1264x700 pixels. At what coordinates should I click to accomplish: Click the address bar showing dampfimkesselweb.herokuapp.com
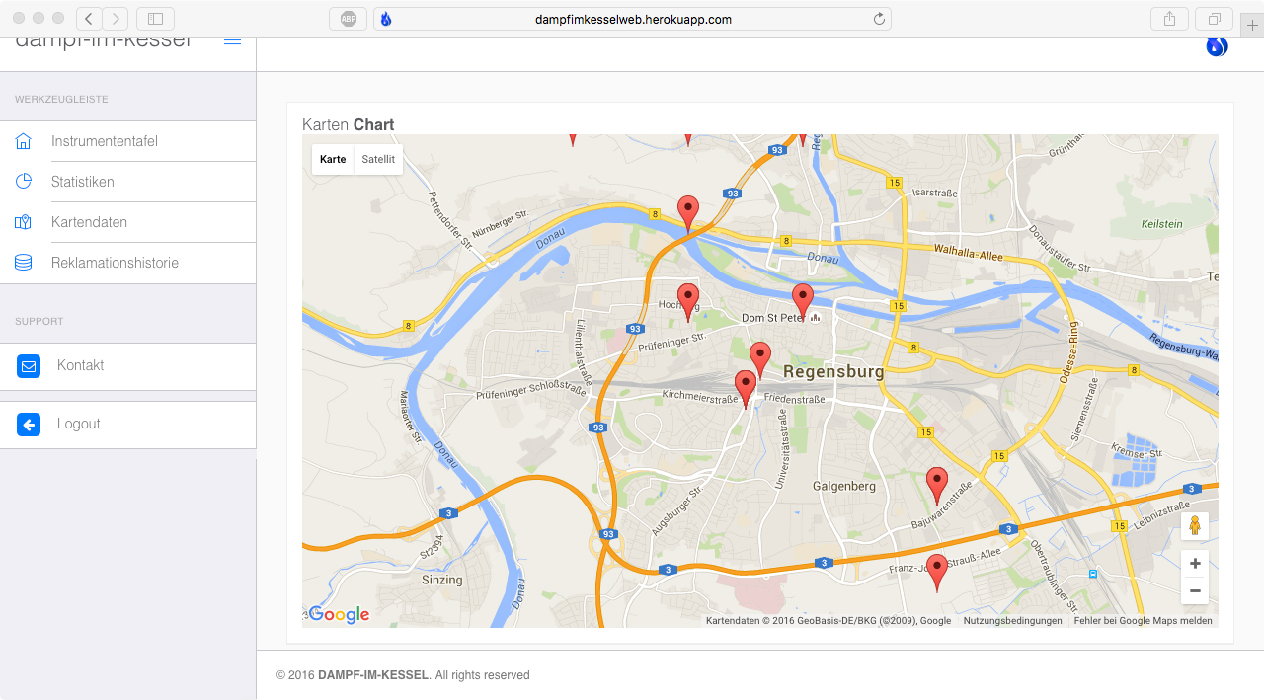coord(632,19)
